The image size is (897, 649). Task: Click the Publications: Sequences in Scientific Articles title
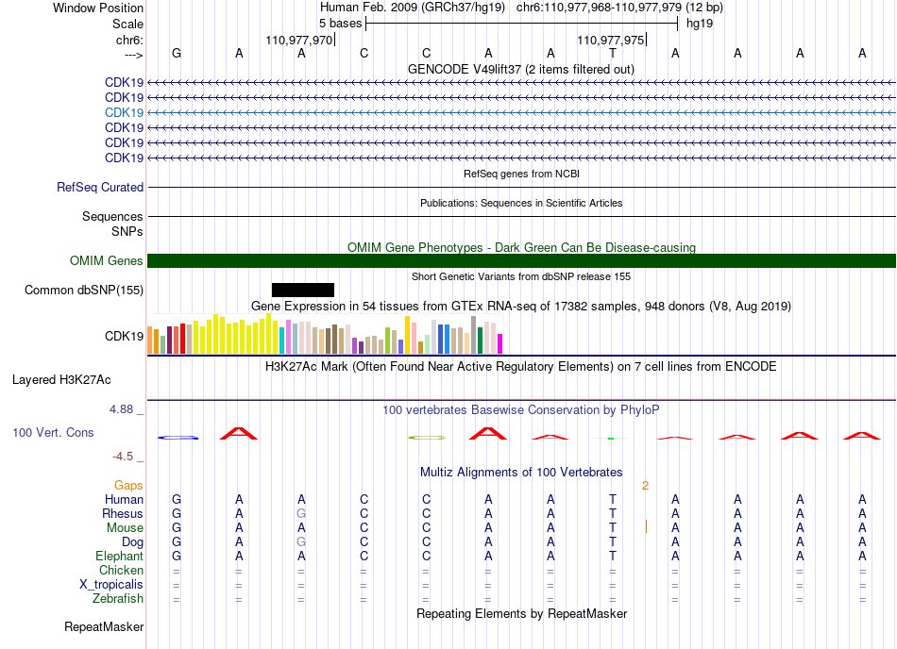tap(521, 203)
